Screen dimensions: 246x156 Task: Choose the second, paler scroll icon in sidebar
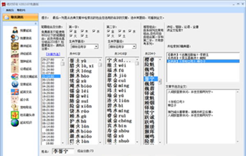coord(15,69)
